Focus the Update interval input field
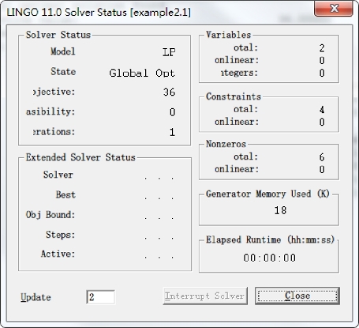 click(100, 297)
